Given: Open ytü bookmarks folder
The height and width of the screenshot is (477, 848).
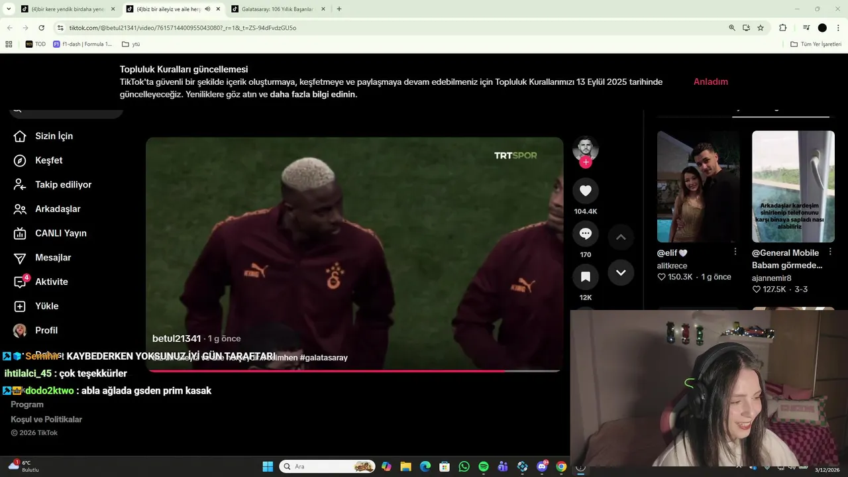Looking at the screenshot, I should click(131, 44).
